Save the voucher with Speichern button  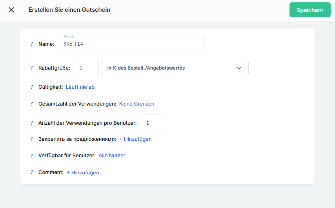pyautogui.click(x=310, y=10)
